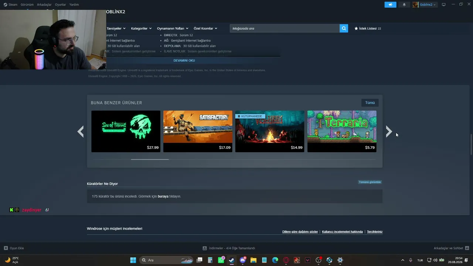Open the Settings gear in the taskbar
Screen dimensions: 473x266
[340, 260]
